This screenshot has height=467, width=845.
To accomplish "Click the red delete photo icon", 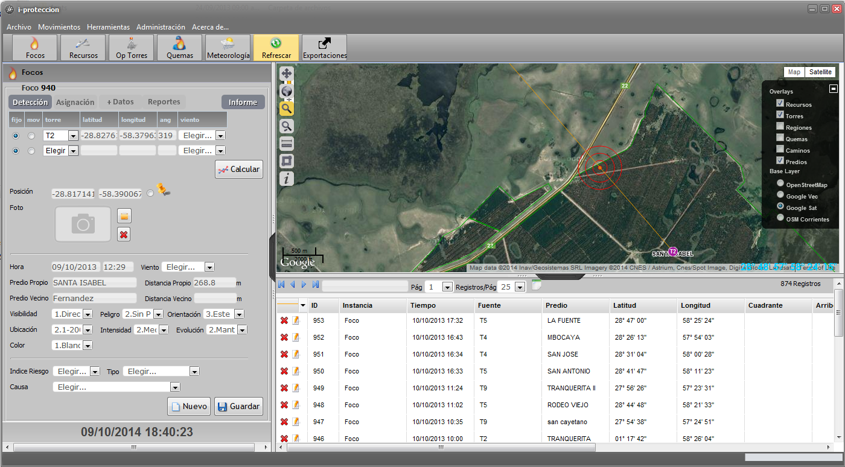I will pos(124,235).
